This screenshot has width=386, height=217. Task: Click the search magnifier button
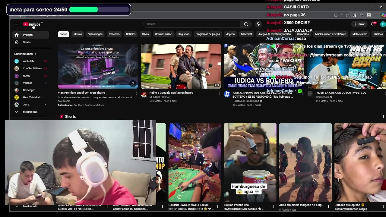click(246, 24)
